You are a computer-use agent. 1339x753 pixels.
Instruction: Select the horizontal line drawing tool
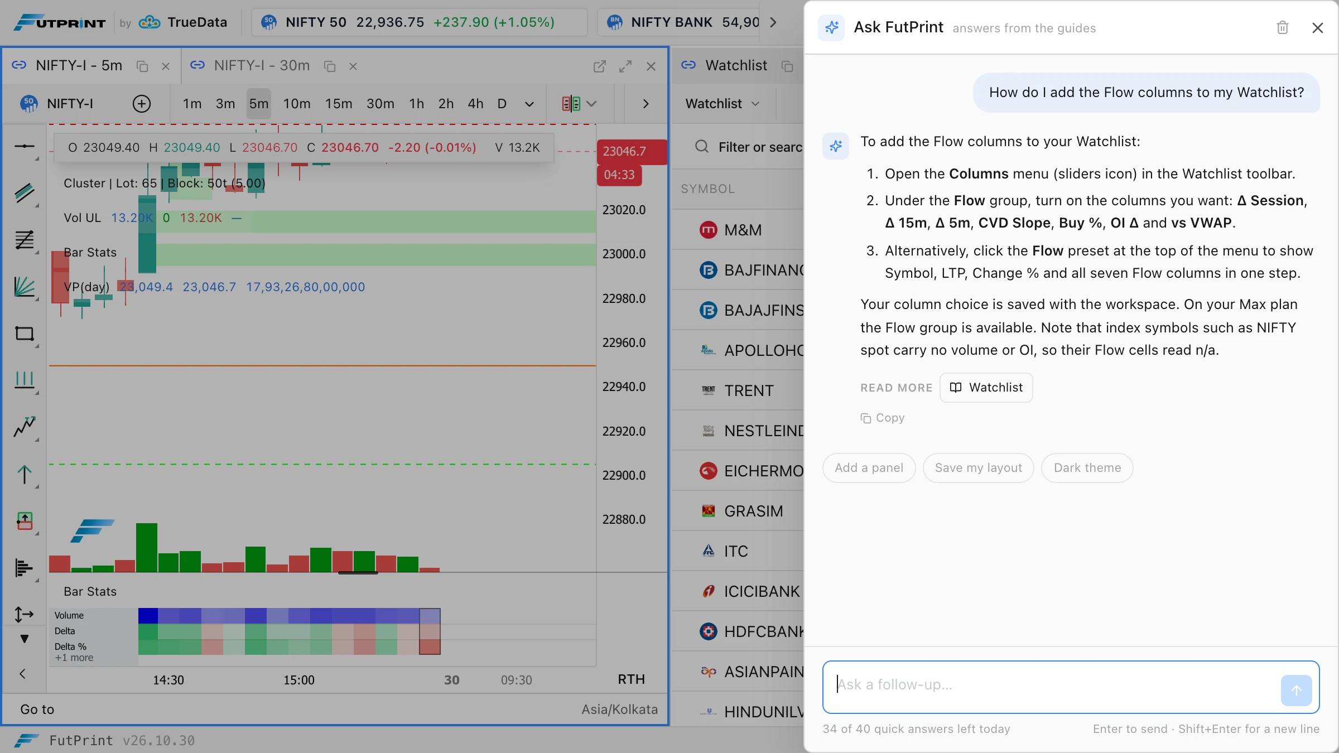point(25,146)
